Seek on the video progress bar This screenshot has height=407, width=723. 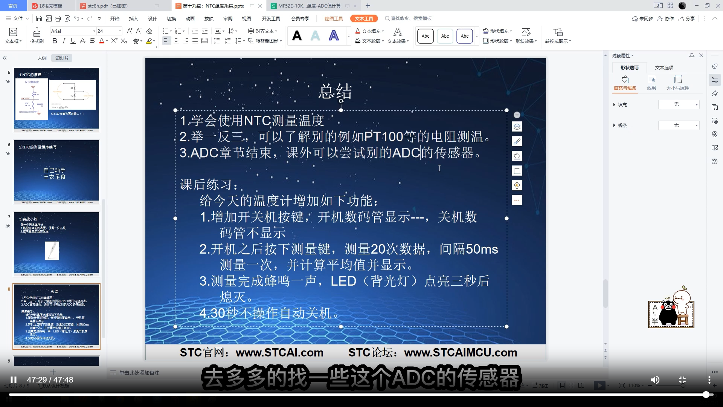361,395
